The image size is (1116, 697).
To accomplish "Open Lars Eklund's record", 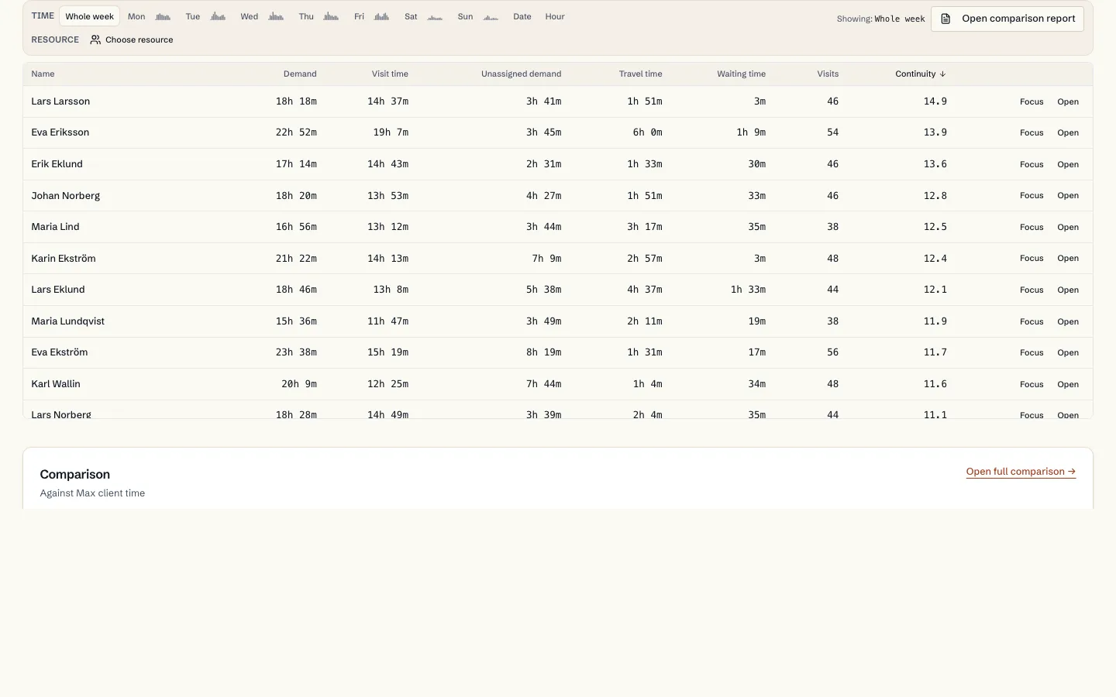I will pyautogui.click(x=1068, y=290).
